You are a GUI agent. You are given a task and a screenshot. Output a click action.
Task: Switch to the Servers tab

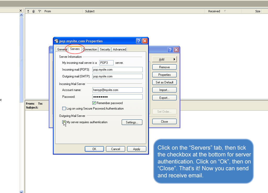tap(75, 49)
